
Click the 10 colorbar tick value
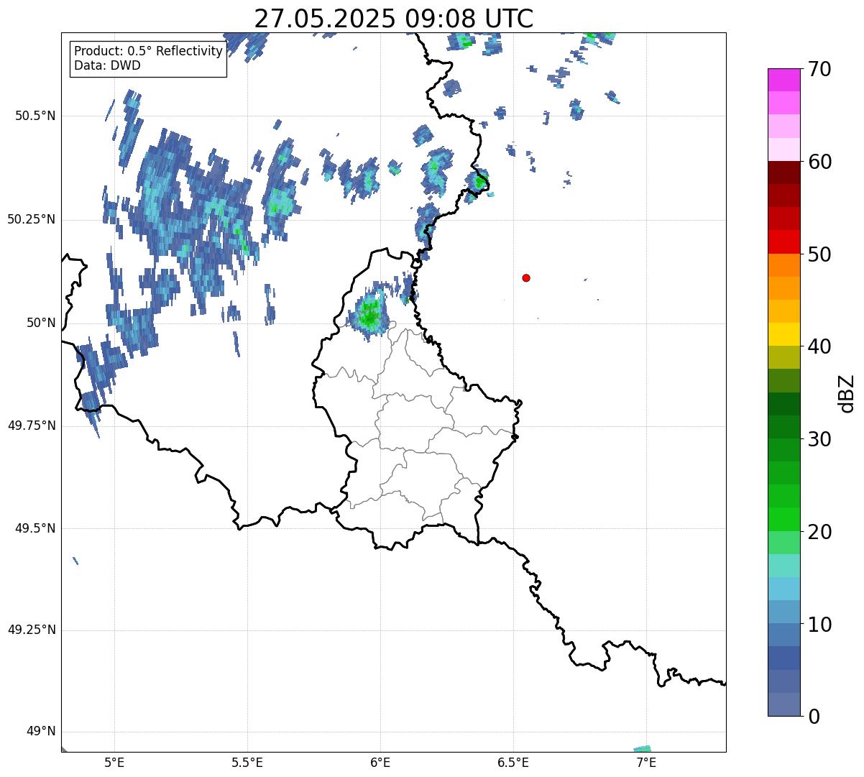pyautogui.click(x=819, y=624)
